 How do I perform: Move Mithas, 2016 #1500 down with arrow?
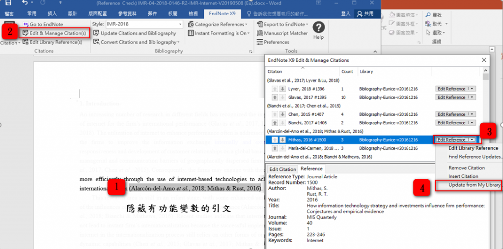[x=282, y=139]
